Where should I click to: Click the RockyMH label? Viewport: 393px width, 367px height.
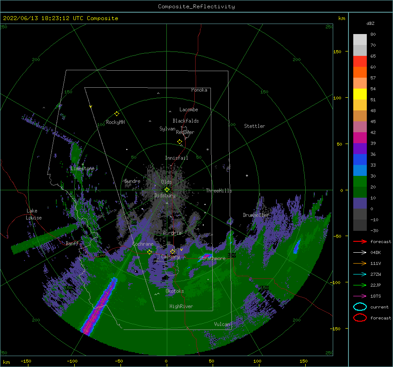115,122
